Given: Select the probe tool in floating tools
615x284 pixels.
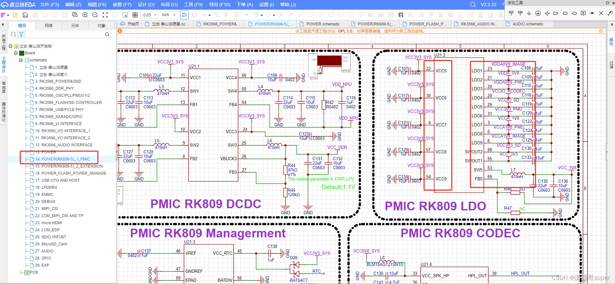Looking at the screenshot, I should pos(610,13).
